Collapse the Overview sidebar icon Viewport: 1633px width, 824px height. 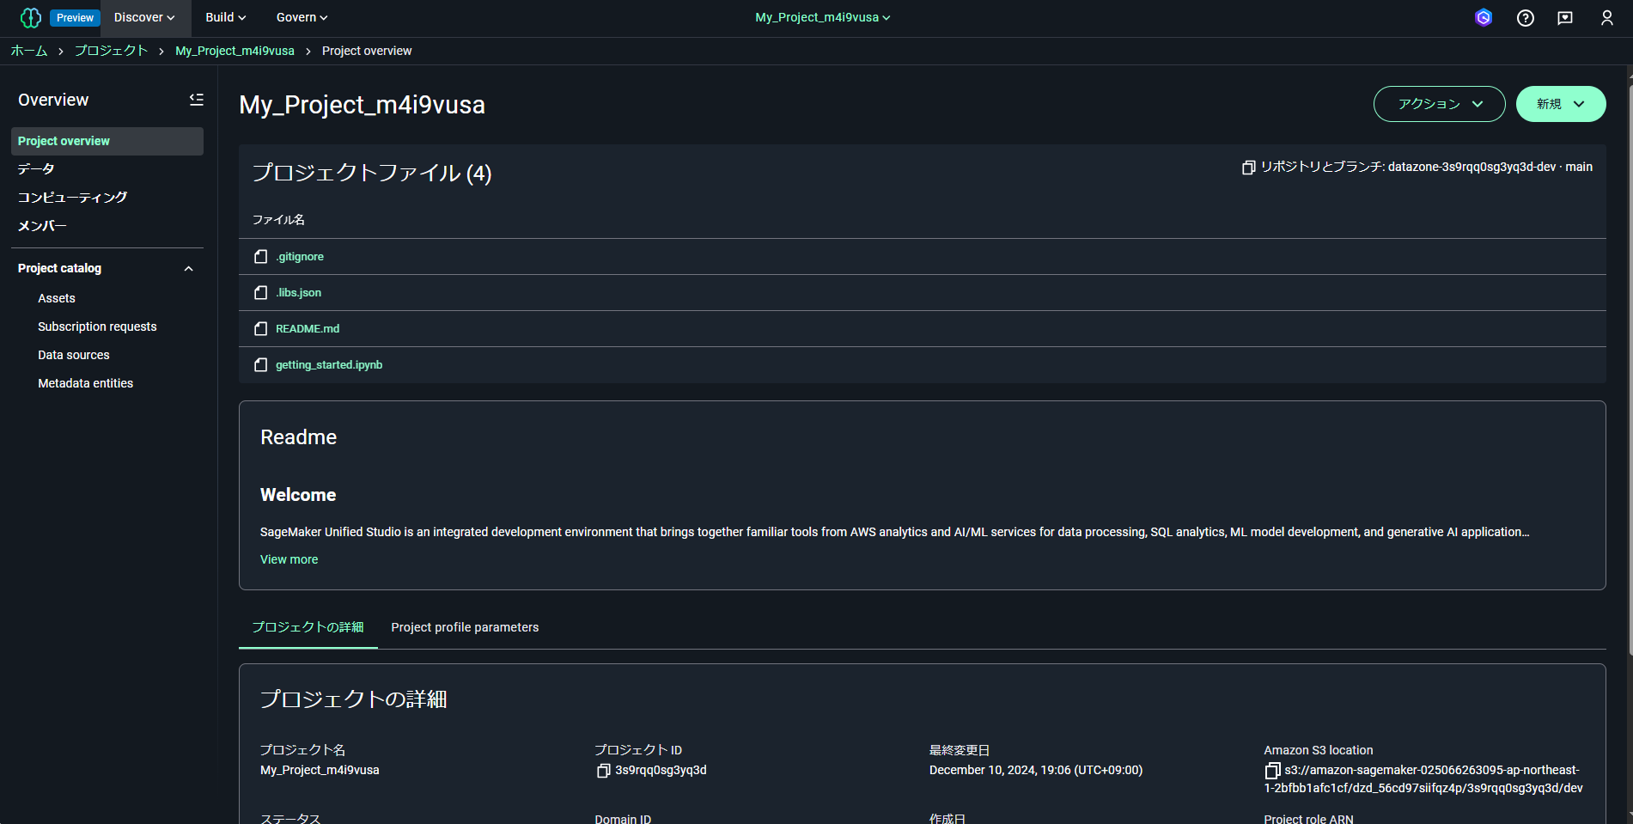tap(197, 100)
